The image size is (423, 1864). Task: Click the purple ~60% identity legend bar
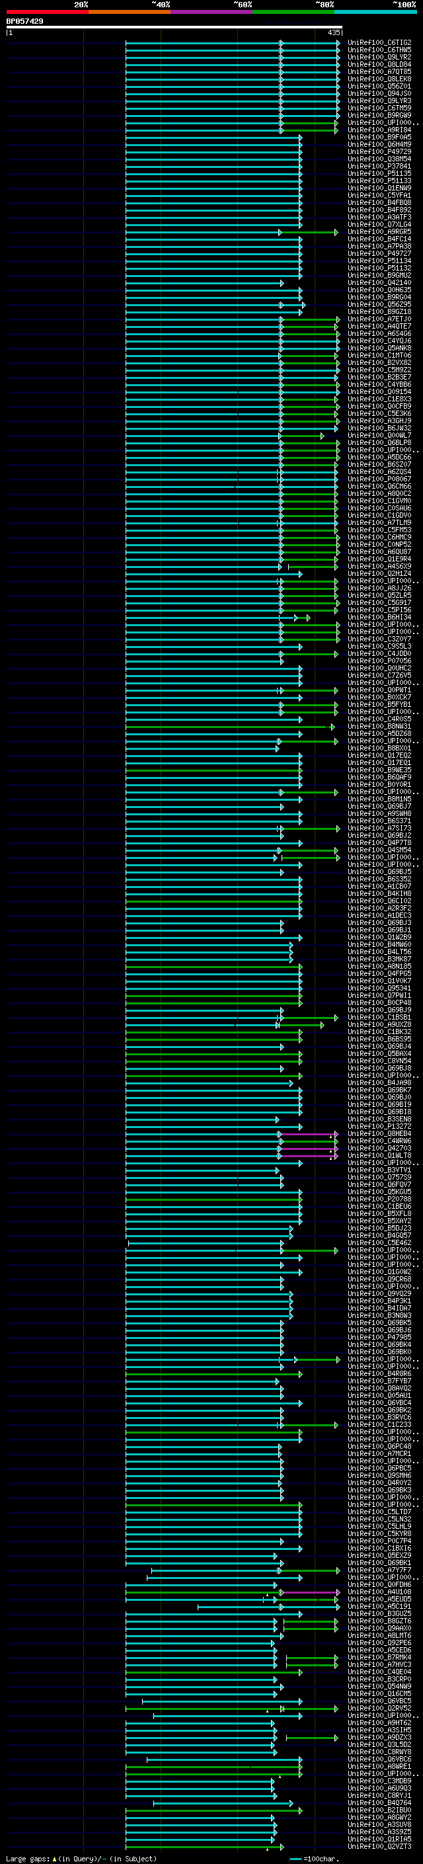[211, 11]
